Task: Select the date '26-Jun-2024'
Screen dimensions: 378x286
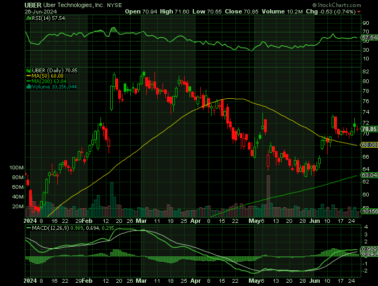Action: click(x=40, y=11)
